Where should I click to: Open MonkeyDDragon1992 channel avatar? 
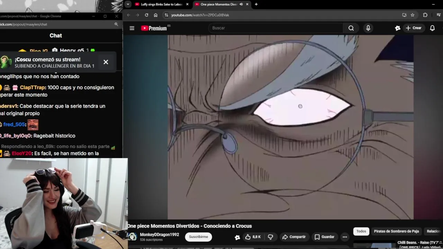[x=132, y=237]
